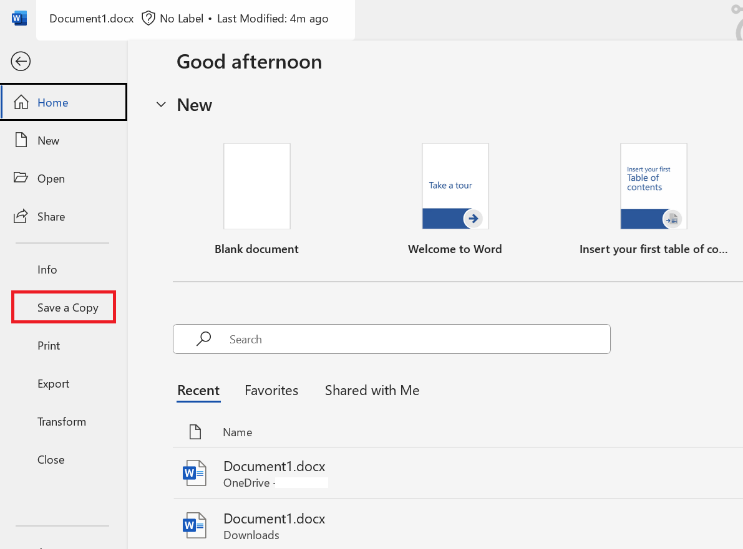The image size is (743, 549).
Task: Collapse the New section chevron
Action: click(x=161, y=105)
